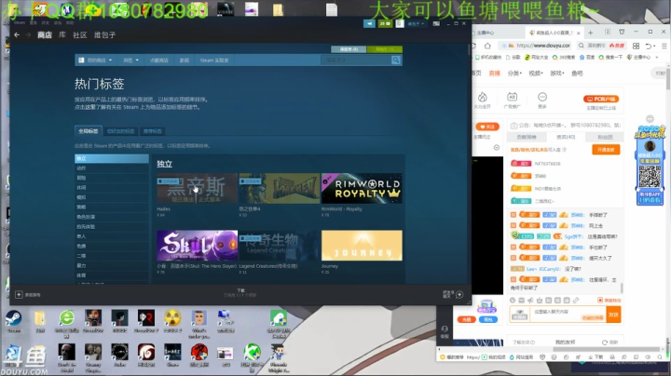Open the green cart button above the store bar

pos(384,49)
